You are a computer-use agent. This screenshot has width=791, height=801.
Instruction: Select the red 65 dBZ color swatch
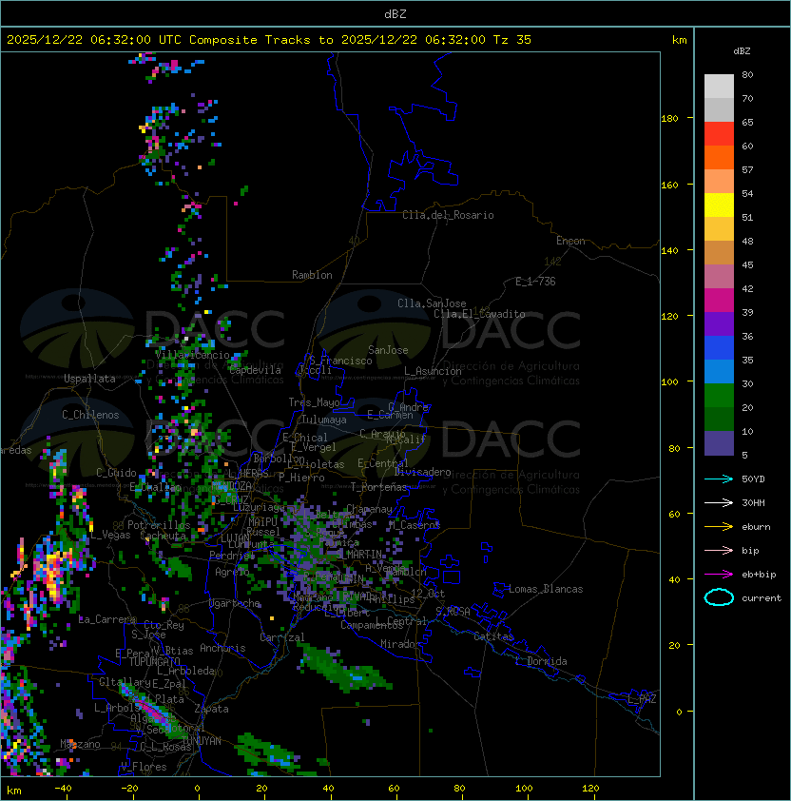[x=719, y=134]
